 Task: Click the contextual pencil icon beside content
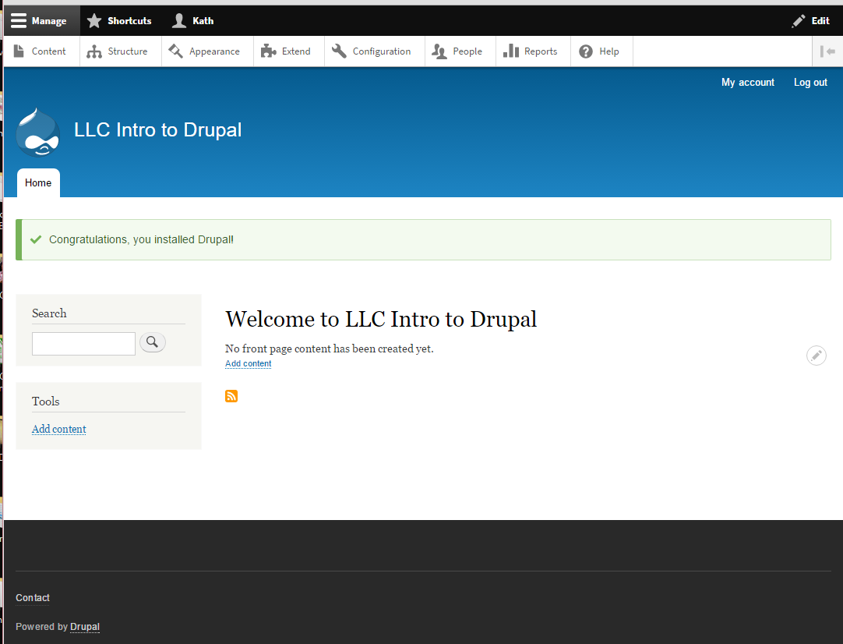pyautogui.click(x=816, y=355)
